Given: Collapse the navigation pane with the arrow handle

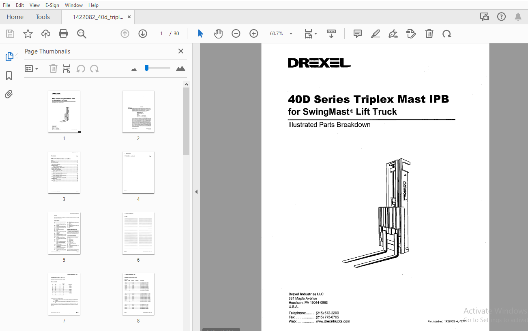Looking at the screenshot, I should pyautogui.click(x=196, y=192).
